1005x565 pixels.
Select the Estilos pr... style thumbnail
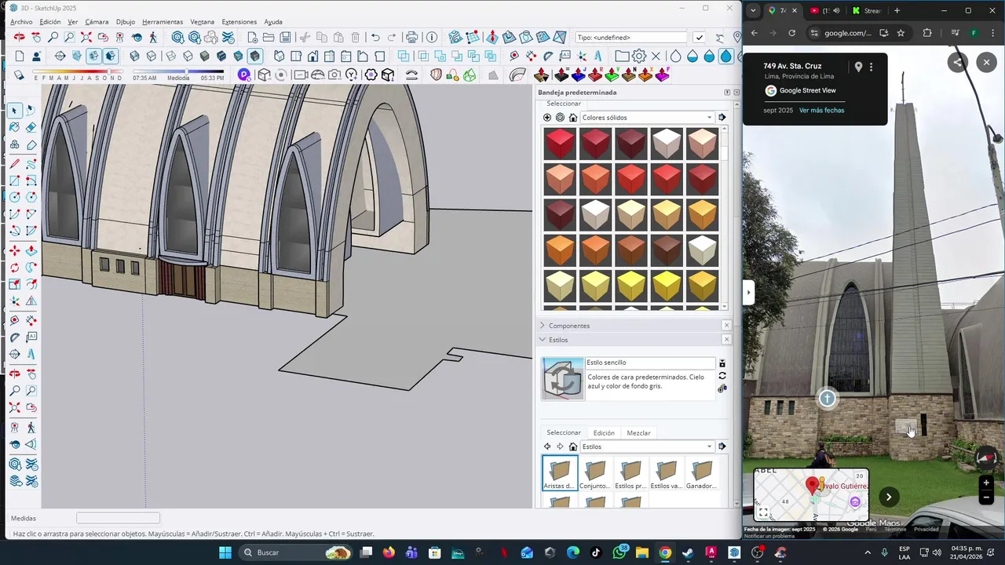click(630, 473)
